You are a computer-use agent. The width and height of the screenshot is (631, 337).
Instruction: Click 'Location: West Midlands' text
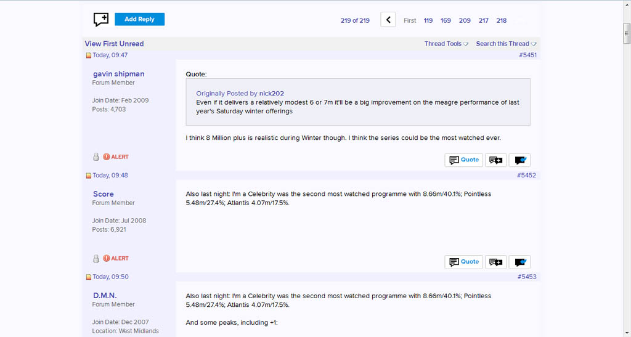[125, 331]
